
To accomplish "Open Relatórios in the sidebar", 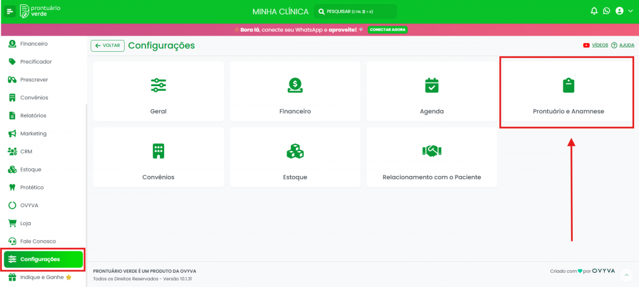I will [32, 115].
